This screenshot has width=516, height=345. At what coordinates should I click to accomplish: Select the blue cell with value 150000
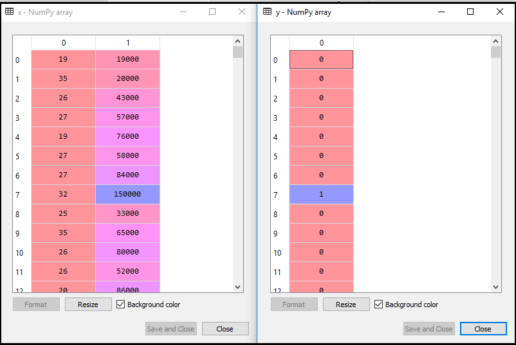pos(127,195)
